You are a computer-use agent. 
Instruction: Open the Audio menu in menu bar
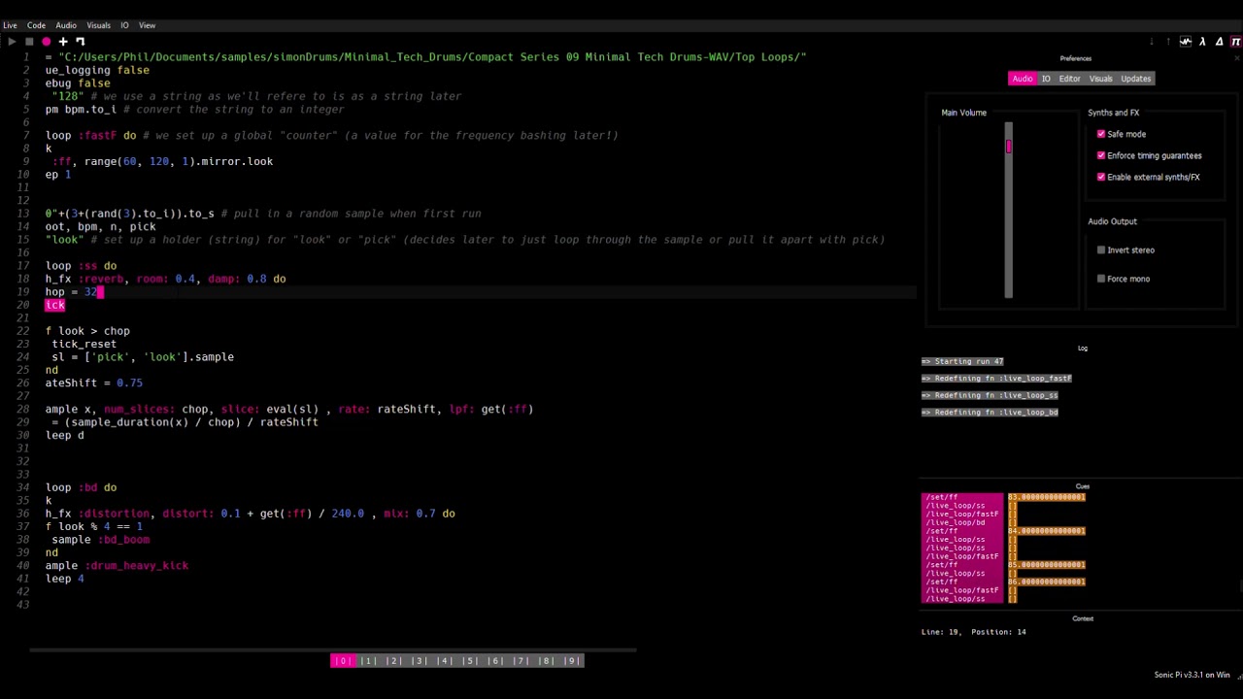[x=66, y=25]
